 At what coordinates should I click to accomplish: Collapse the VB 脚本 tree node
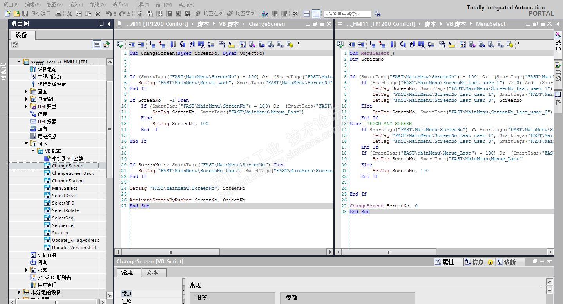pyautogui.click(x=33, y=151)
